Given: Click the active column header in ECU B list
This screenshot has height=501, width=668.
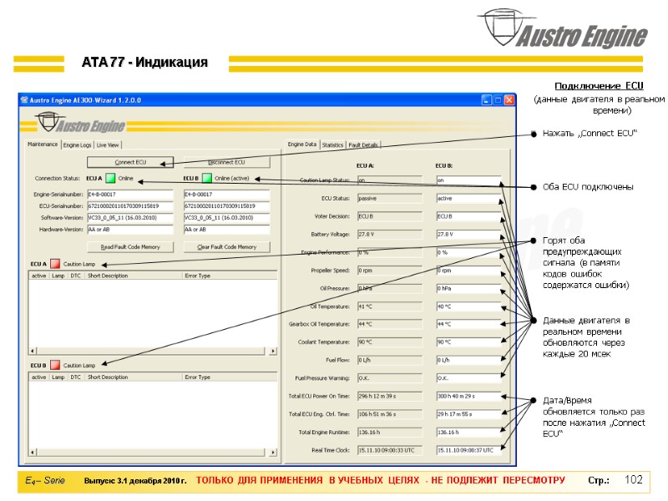Looking at the screenshot, I should [38, 377].
